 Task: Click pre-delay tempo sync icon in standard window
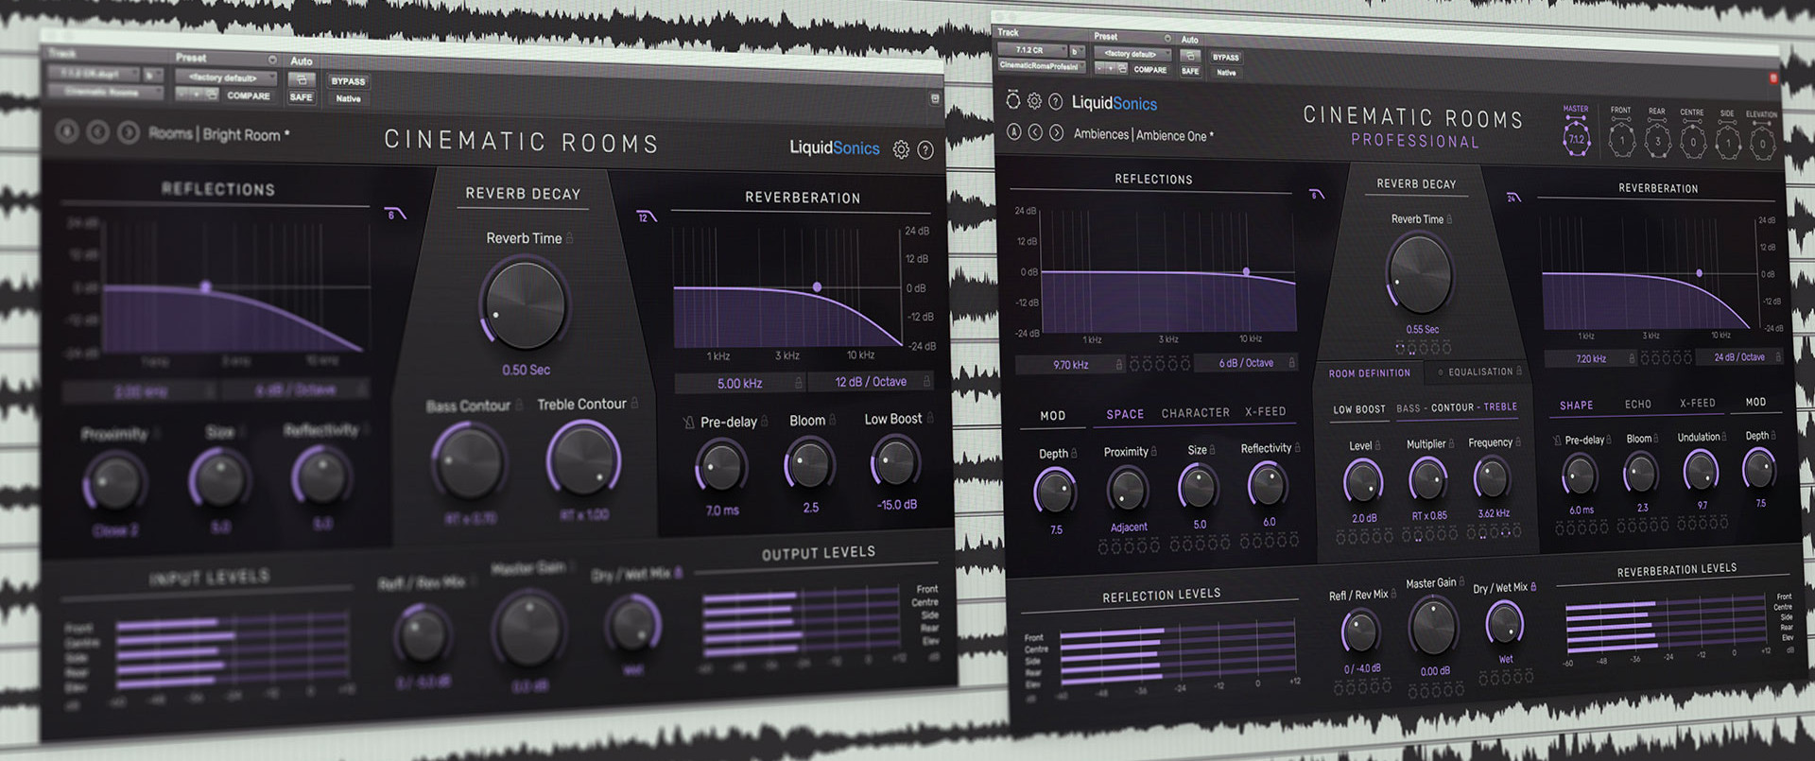(688, 423)
